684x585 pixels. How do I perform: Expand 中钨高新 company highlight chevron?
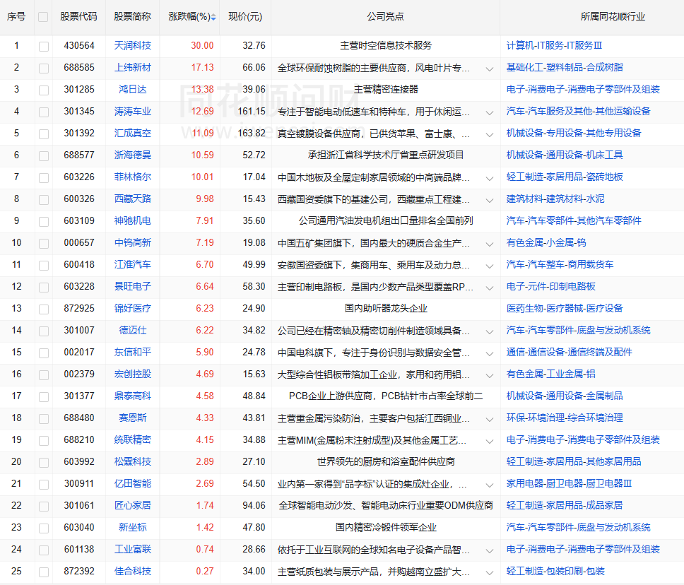pyautogui.click(x=490, y=244)
